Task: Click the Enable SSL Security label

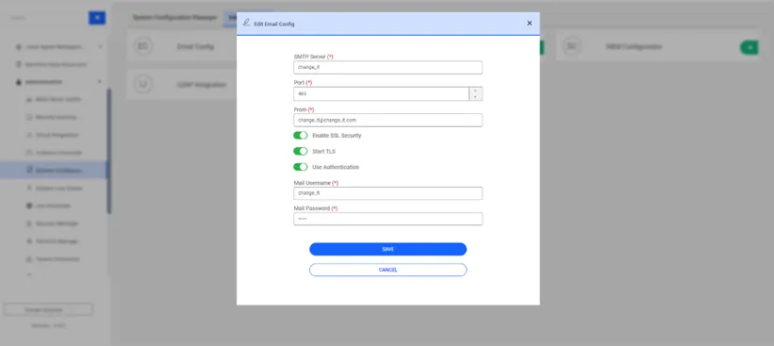Action: pyautogui.click(x=337, y=135)
